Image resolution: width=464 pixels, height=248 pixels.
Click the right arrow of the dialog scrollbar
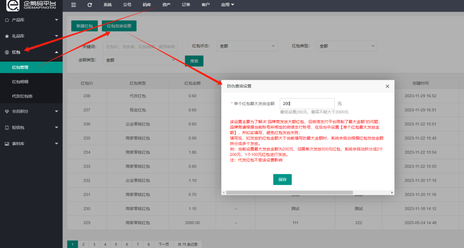[x=392, y=193]
